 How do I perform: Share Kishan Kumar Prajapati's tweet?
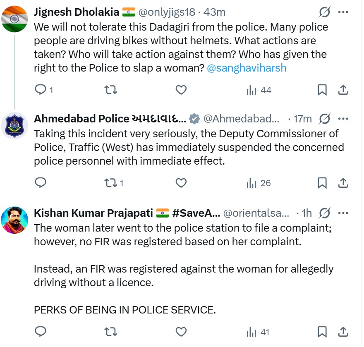[x=343, y=331]
